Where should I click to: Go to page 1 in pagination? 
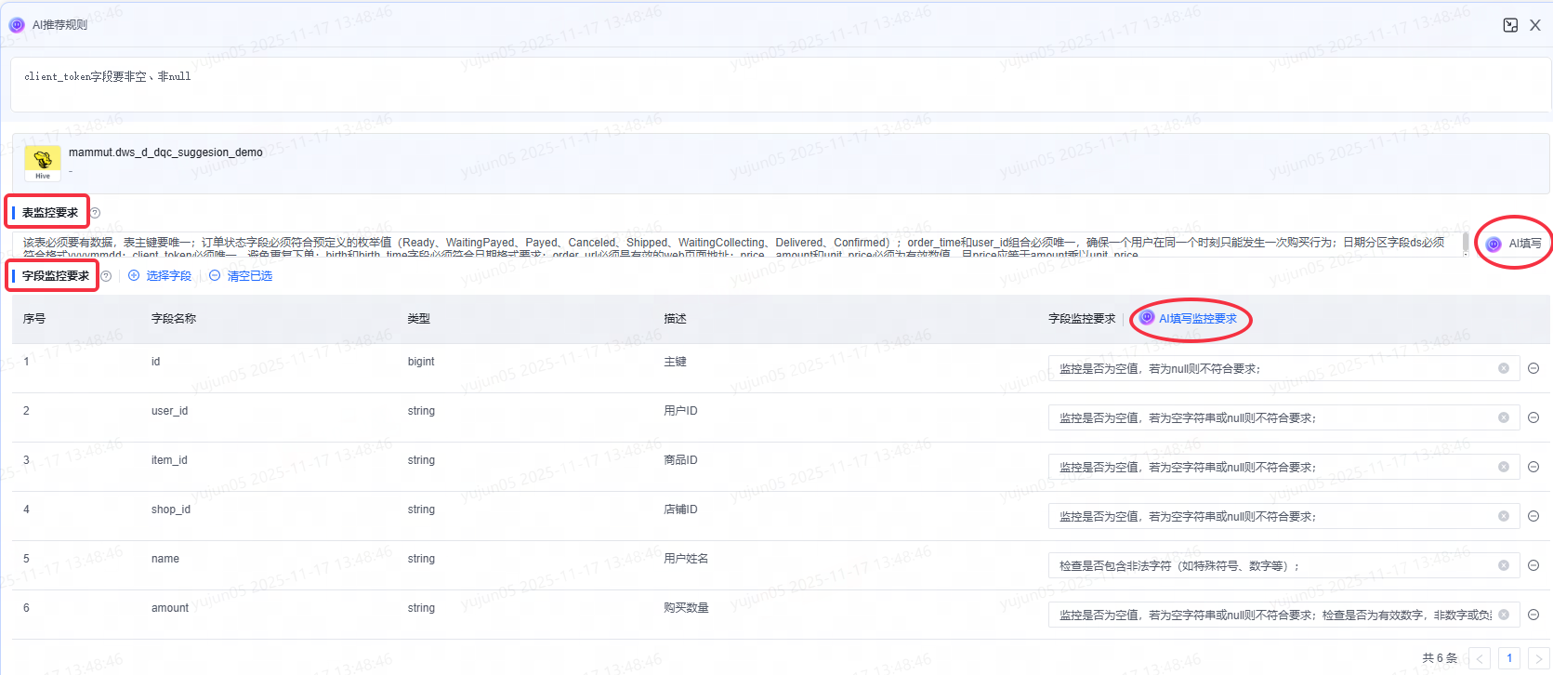(x=1509, y=658)
